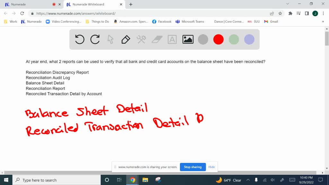Click the Stop sharing button

point(193,167)
